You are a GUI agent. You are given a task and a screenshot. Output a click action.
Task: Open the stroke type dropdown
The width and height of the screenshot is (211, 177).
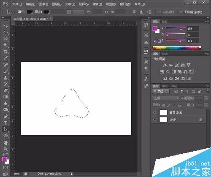(x=78, y=12)
